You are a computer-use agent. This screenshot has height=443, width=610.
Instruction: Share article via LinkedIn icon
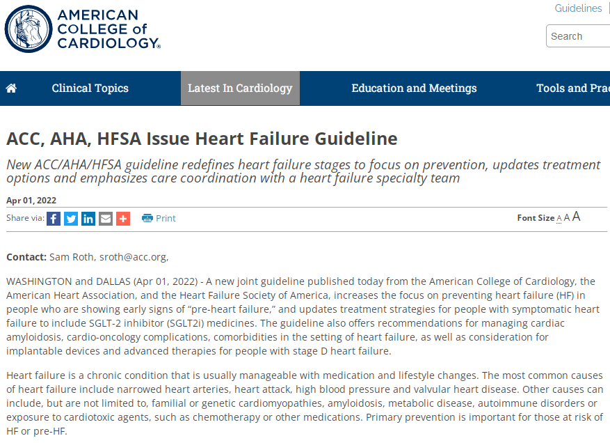(88, 219)
